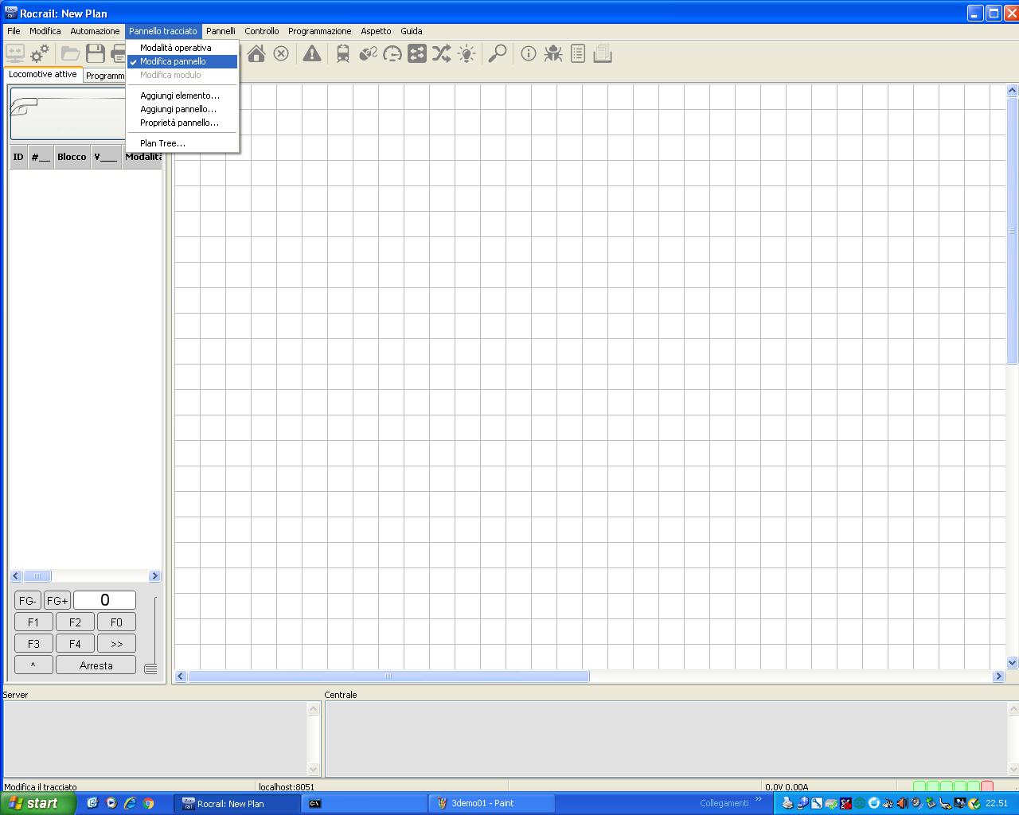Viewport: 1019px width, 815px height.
Task: Click the magnifier search icon
Action: pyautogui.click(x=498, y=53)
